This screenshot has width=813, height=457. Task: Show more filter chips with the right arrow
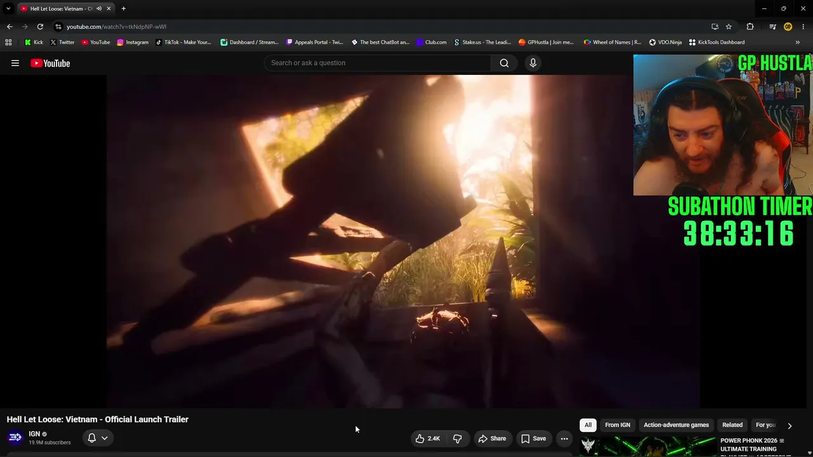[x=789, y=426]
